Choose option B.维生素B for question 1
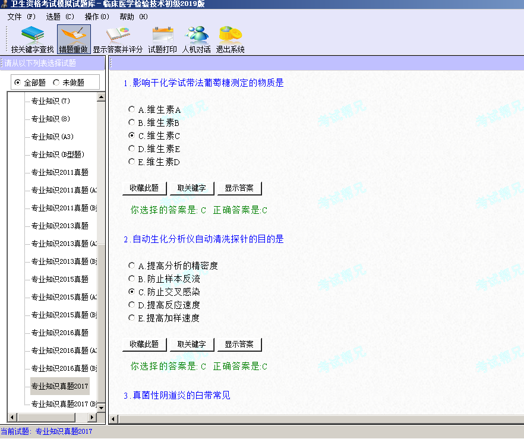This screenshot has height=439, width=524. pyautogui.click(x=132, y=122)
